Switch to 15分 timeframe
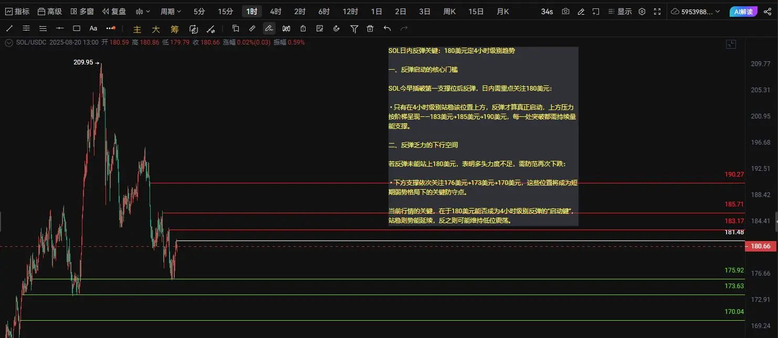Viewport: 778px width, 338px height. 225,11
